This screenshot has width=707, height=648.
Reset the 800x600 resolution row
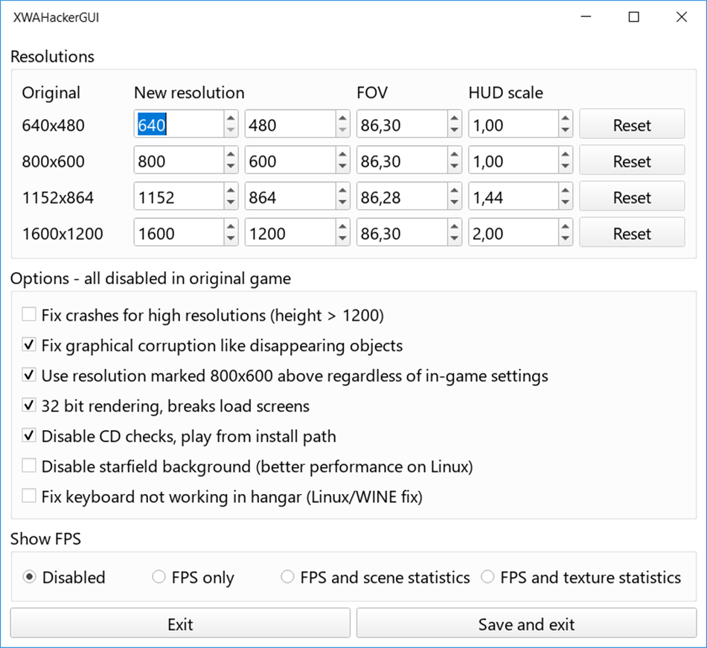(x=632, y=160)
